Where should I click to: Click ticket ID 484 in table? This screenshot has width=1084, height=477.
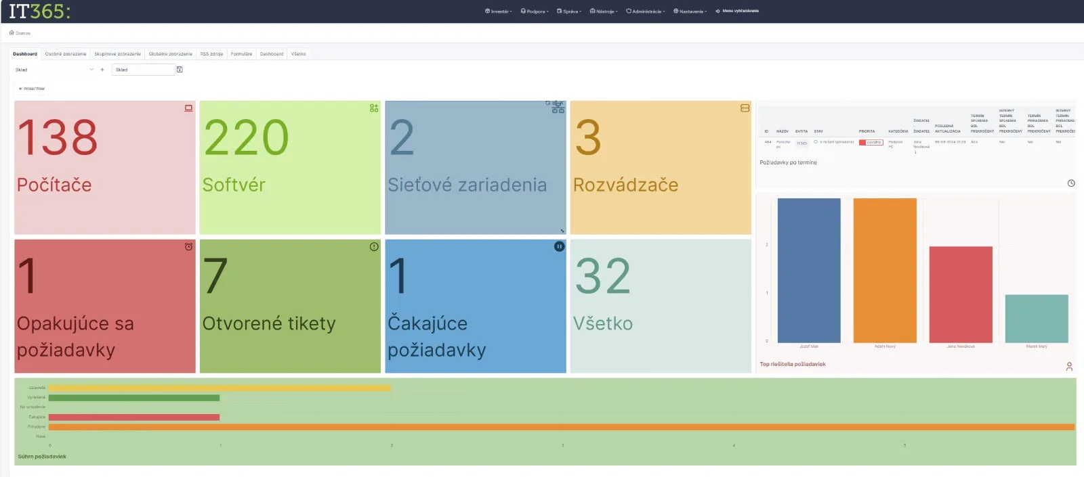coord(768,142)
